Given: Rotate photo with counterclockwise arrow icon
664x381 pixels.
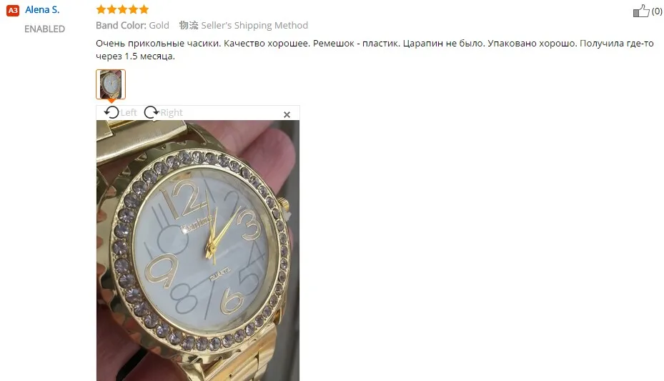Looking at the screenshot, I should pyautogui.click(x=112, y=112).
